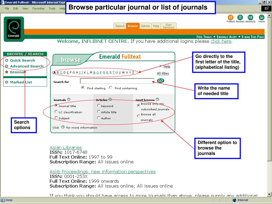The width and height of the screenshot is (272, 204).
Task: Jump to letter R in alphabet list
Action: pyautogui.click(x=107, y=73)
